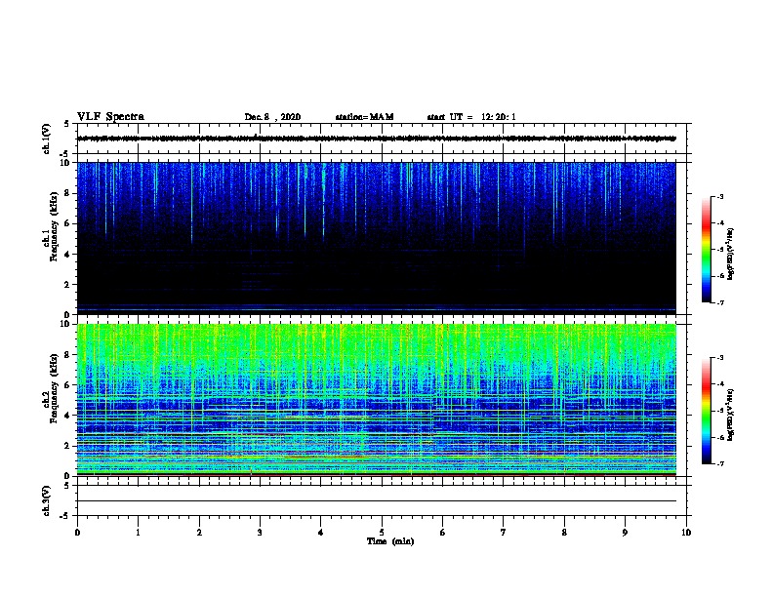Click the "-5" tick on ch.3(V) waveform axis
This screenshot has height=597, width=773.
[x=65, y=516]
